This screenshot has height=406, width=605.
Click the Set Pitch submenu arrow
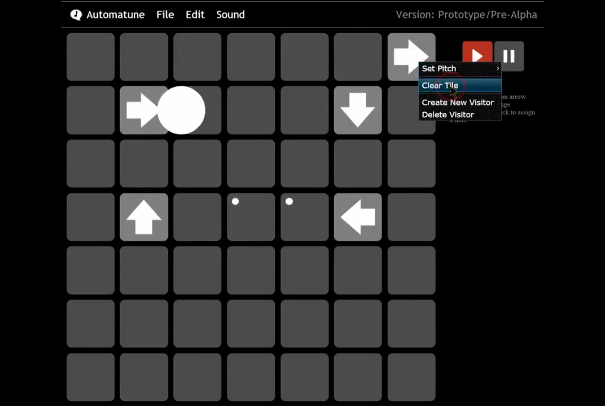tap(498, 69)
